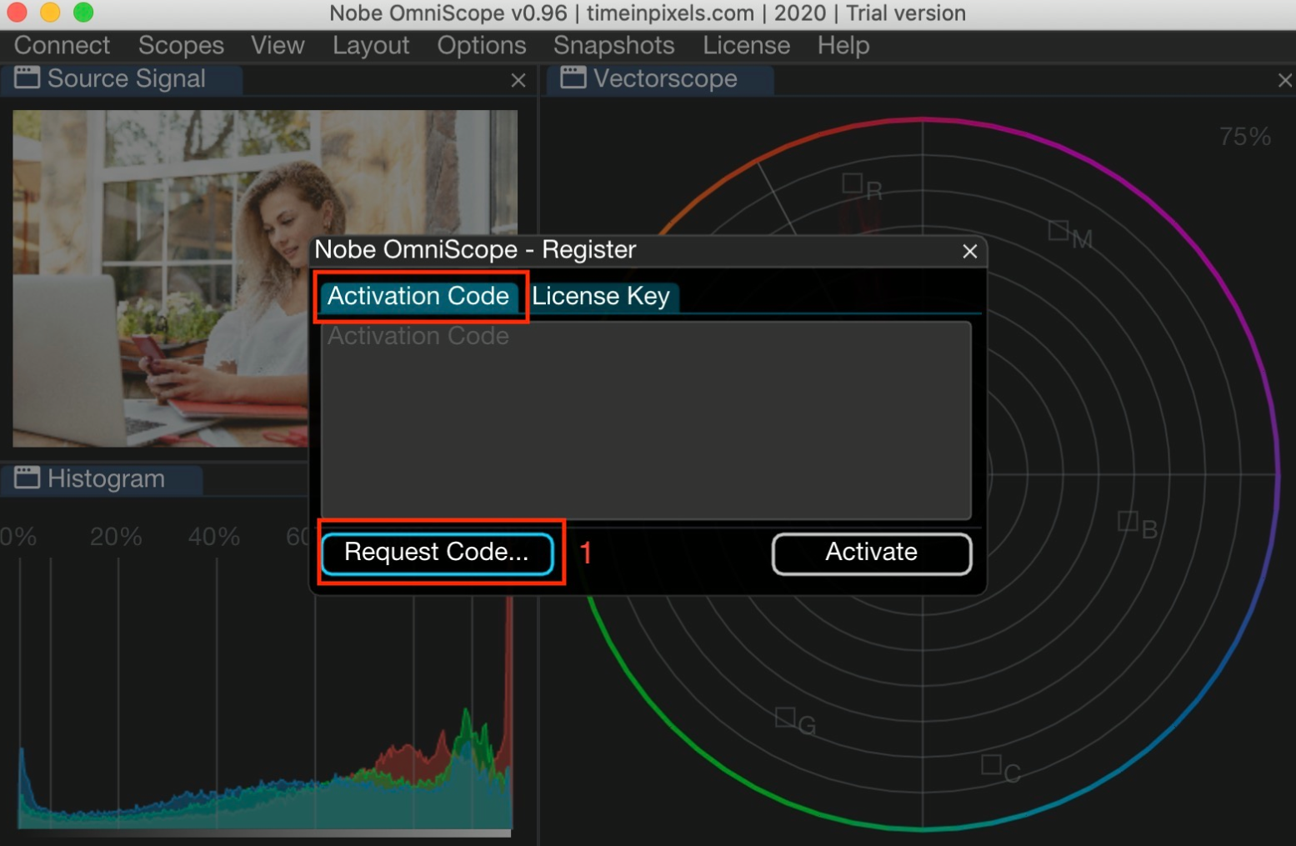Select the Activation Code tab
The width and height of the screenshot is (1296, 846).
[418, 296]
